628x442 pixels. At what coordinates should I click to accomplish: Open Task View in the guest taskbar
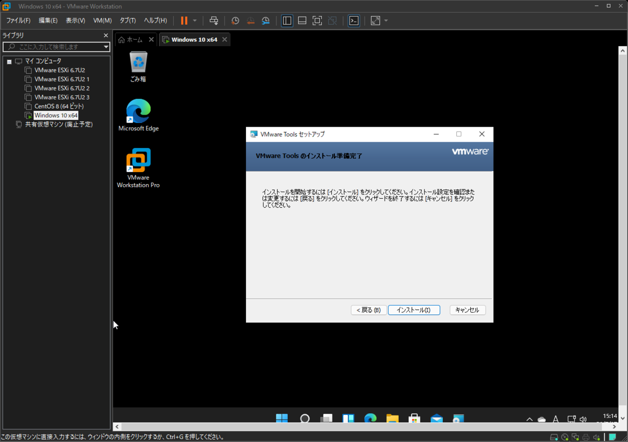(327, 418)
